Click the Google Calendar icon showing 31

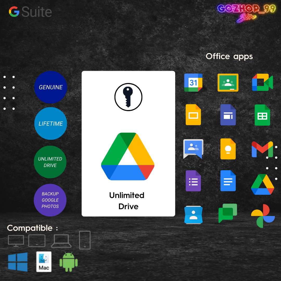[193, 83]
